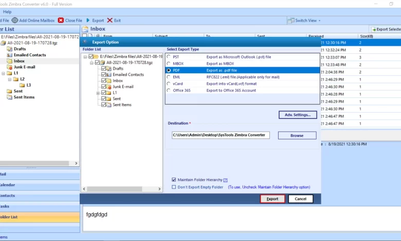Open the Help menu
This screenshot has width=401, height=241.
click(7, 12)
